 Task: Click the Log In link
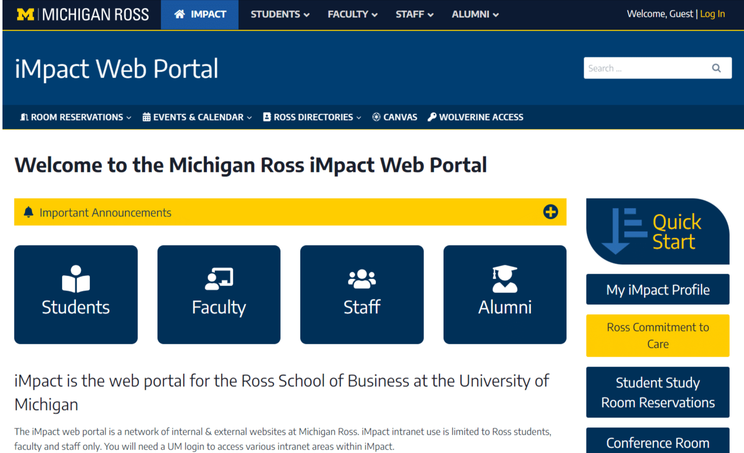coord(712,14)
